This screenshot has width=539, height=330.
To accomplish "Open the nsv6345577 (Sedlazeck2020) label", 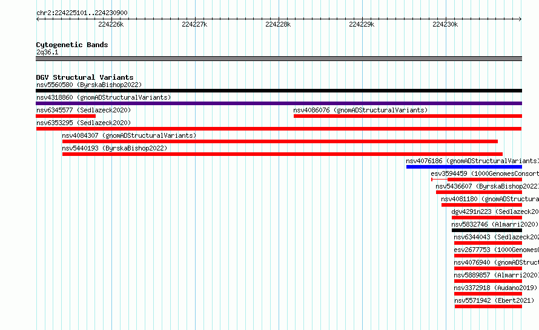I will pyautogui.click(x=84, y=110).
